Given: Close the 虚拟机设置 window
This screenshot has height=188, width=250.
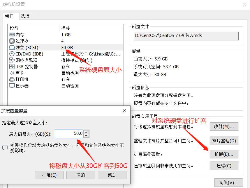Looking at the screenshot, I should 244,4.
